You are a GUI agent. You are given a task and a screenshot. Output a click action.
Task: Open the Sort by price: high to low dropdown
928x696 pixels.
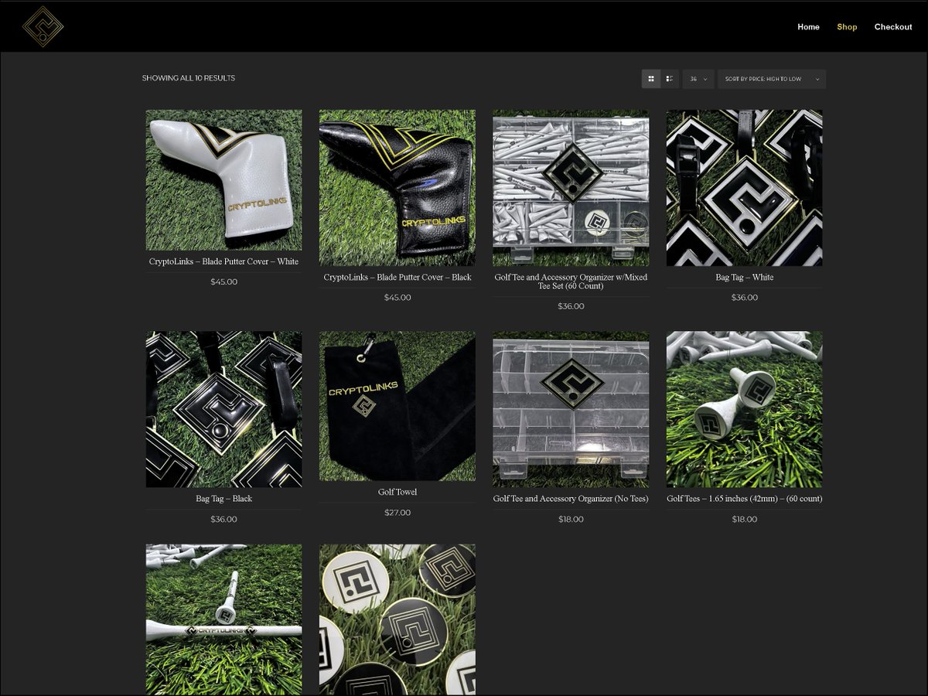click(772, 79)
